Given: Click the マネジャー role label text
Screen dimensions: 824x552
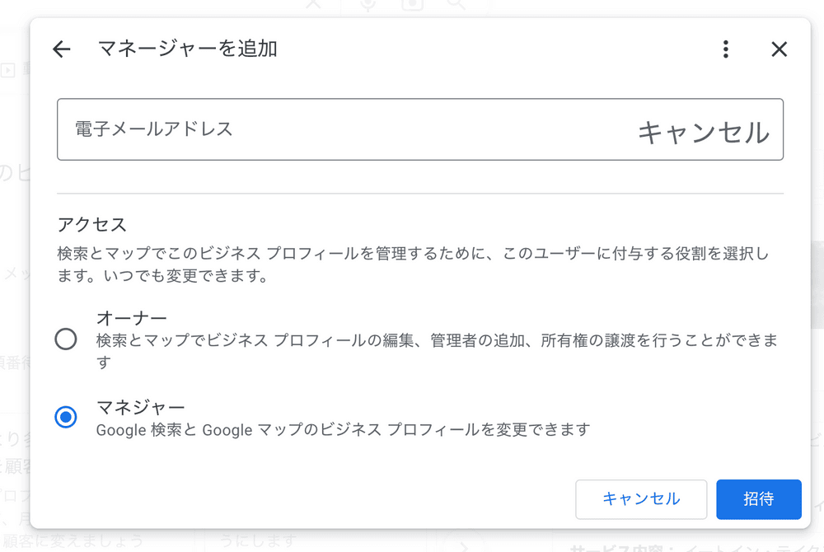Looking at the screenshot, I should [140, 407].
